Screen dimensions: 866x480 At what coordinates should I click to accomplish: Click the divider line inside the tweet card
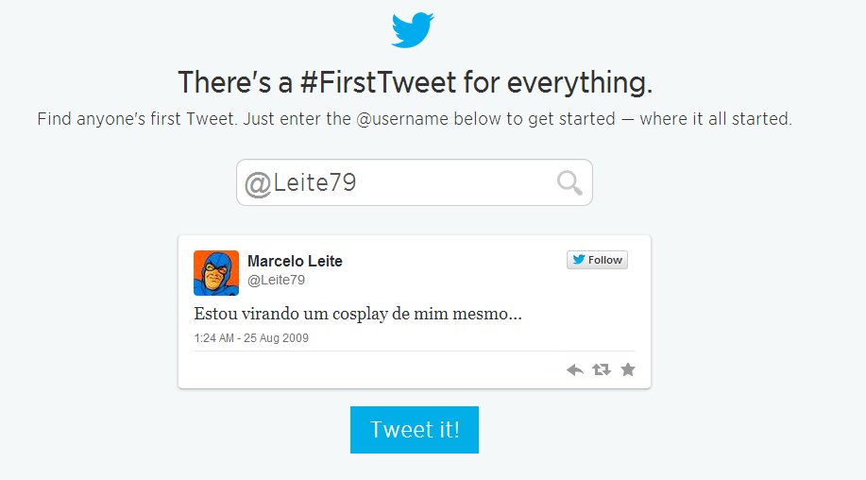[415, 351]
